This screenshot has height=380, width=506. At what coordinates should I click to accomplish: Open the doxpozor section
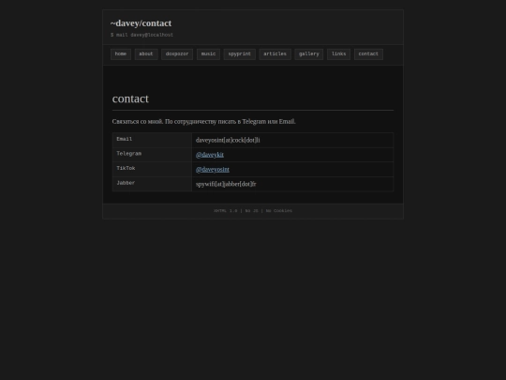(x=177, y=54)
